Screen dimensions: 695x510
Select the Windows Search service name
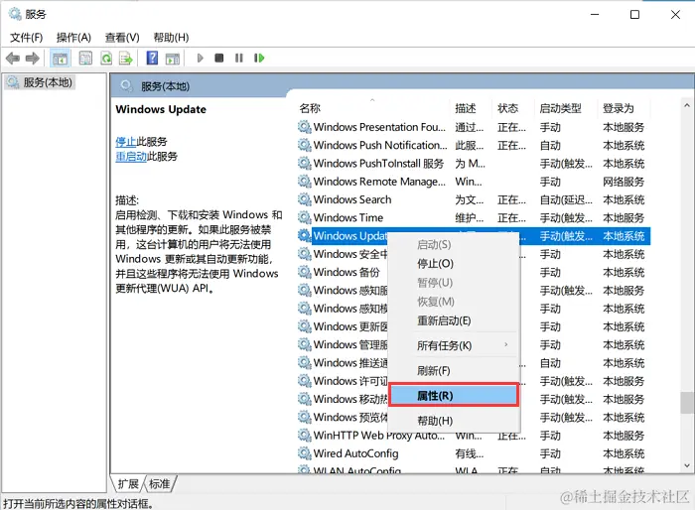click(x=352, y=199)
